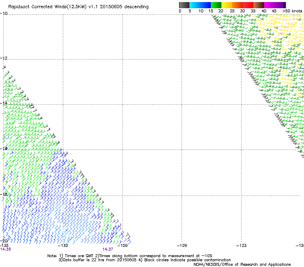This screenshot has width=304, height=267.
Task: Click the magenta 40-45 knots legend swatch
Action: click(269, 5)
